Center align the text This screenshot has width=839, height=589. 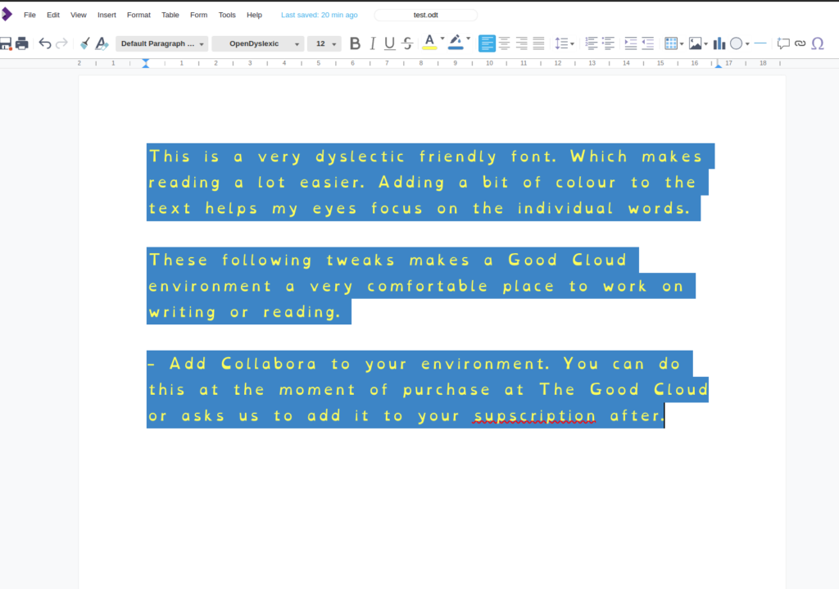(504, 43)
